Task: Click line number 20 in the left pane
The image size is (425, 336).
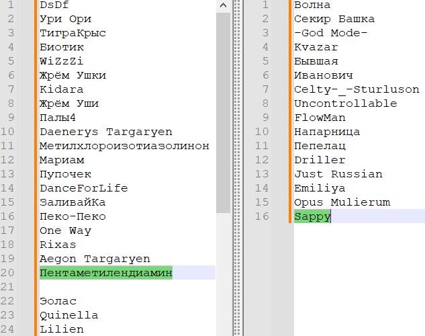Action: point(8,273)
